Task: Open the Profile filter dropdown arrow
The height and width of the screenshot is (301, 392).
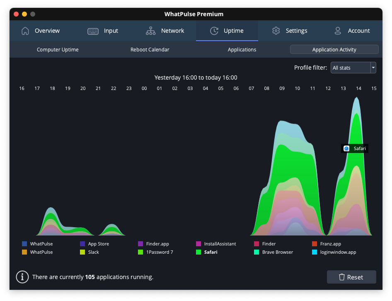Action: 373,68
